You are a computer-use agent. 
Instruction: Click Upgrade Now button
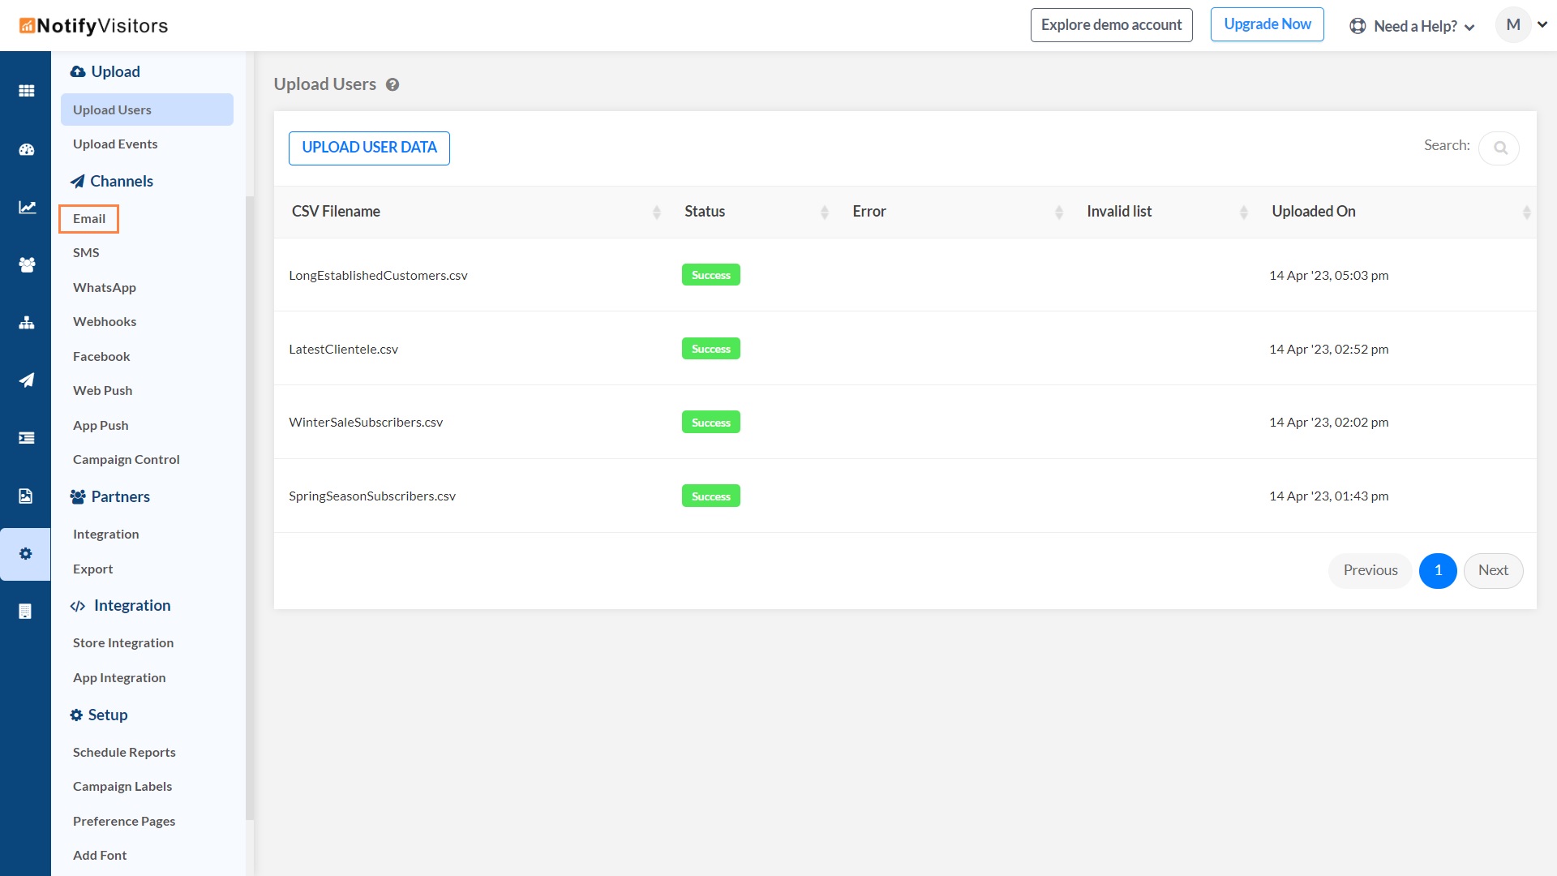(1267, 24)
